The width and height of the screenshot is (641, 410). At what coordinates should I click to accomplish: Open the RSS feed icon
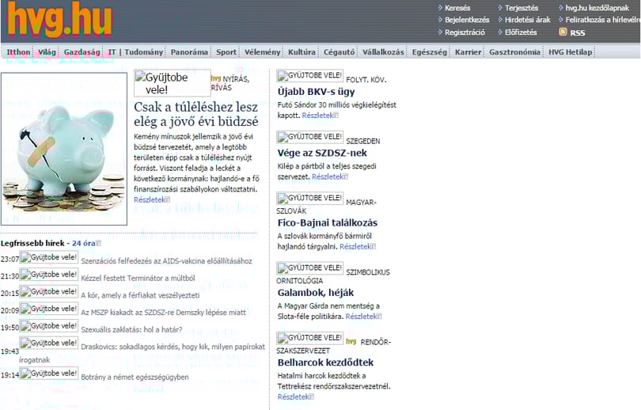click(x=563, y=32)
